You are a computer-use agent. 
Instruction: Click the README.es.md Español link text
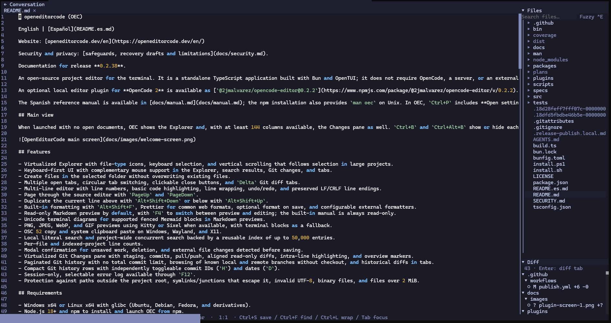pyautogui.click(x=81, y=29)
